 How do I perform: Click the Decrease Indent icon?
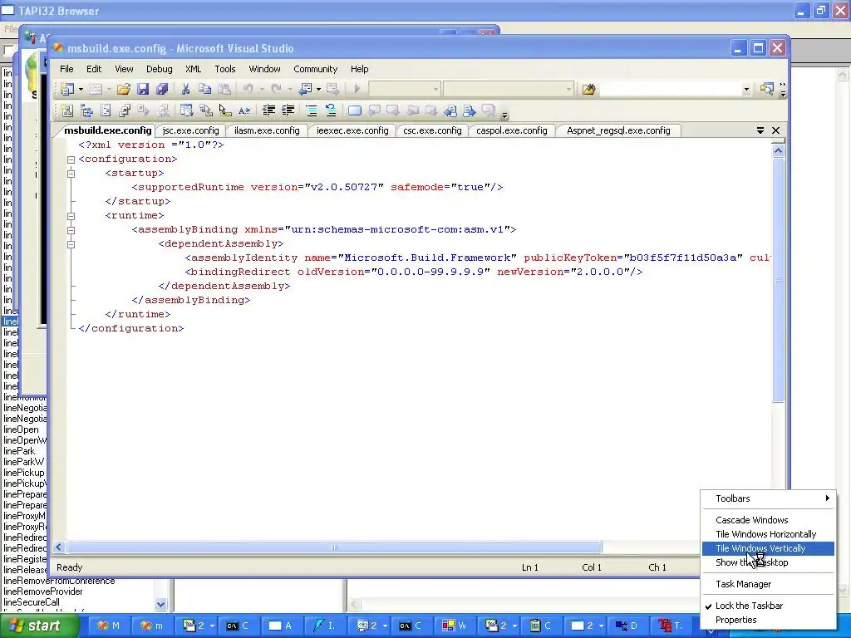tap(268, 110)
